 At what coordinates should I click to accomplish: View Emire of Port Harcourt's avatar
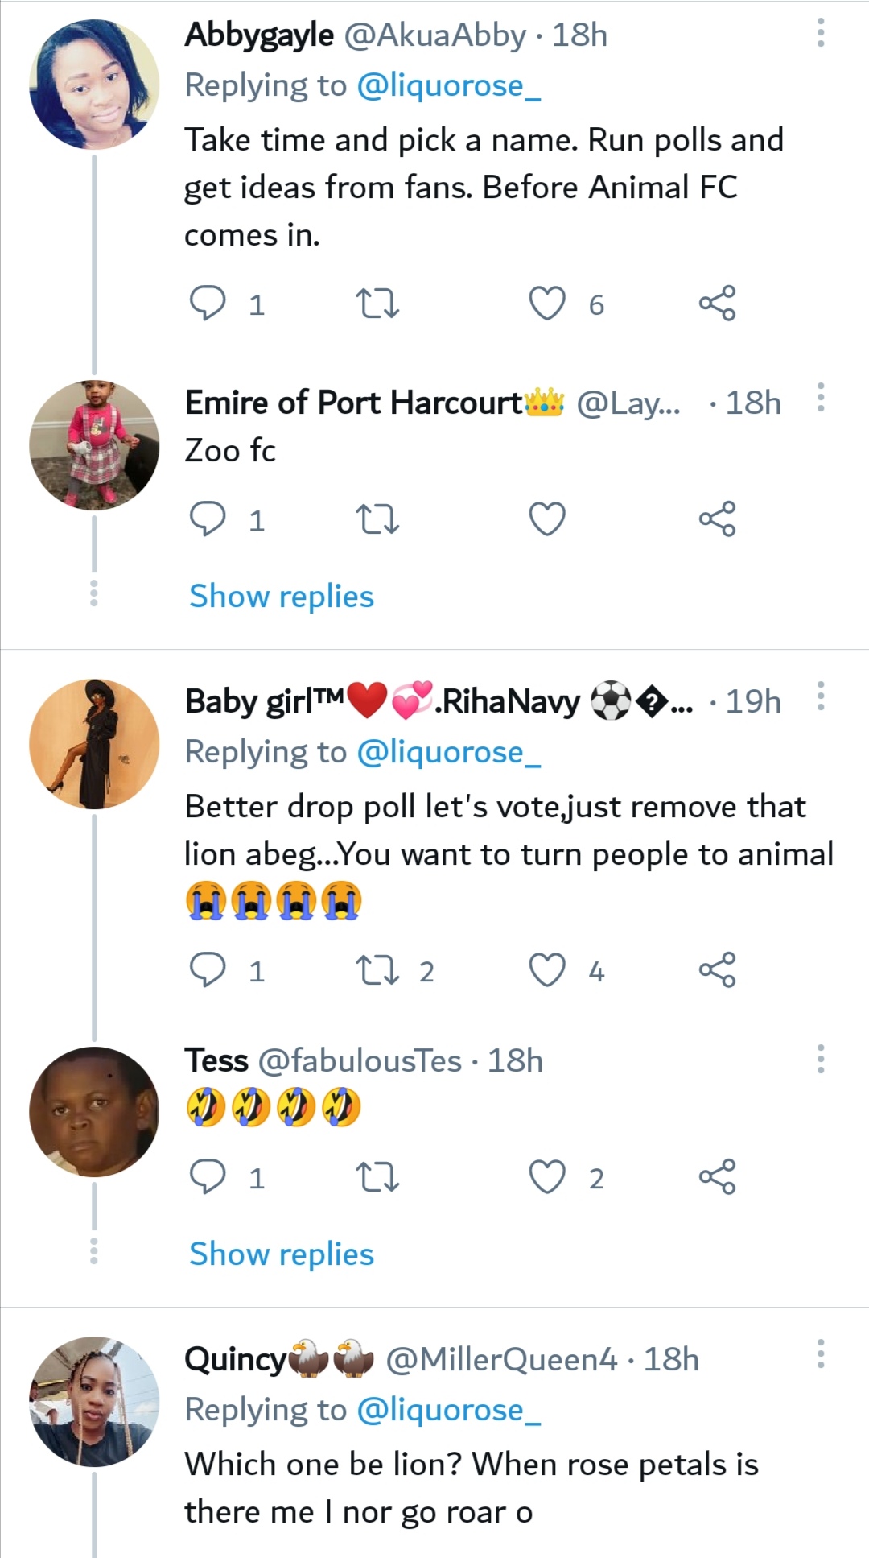(94, 445)
